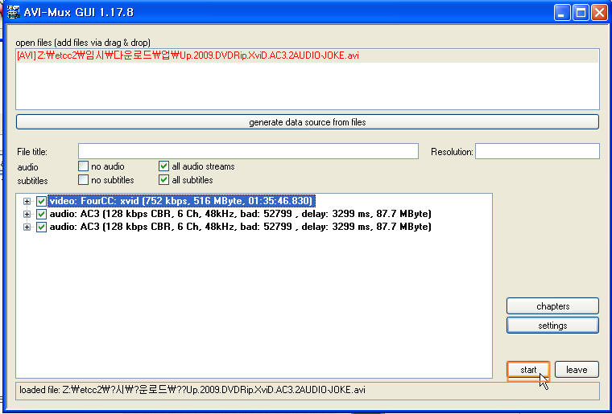The image size is (612, 414).
Task: Select the first AC3 128 kbps audio row
Action: [x=240, y=214]
